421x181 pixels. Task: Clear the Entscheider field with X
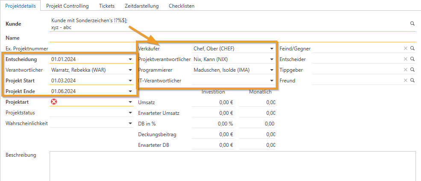(406, 59)
